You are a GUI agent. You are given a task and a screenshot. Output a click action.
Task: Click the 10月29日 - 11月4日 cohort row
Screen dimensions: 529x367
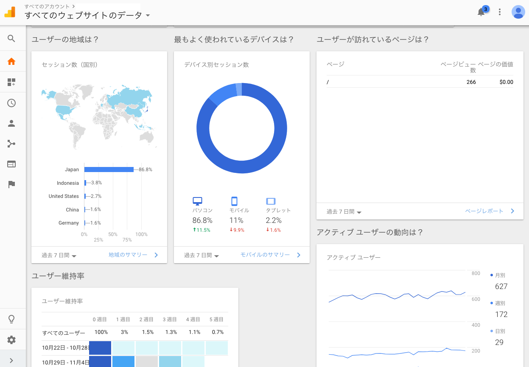135,361
